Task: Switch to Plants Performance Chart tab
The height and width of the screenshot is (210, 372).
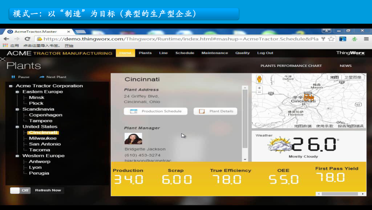Action: click(x=291, y=66)
